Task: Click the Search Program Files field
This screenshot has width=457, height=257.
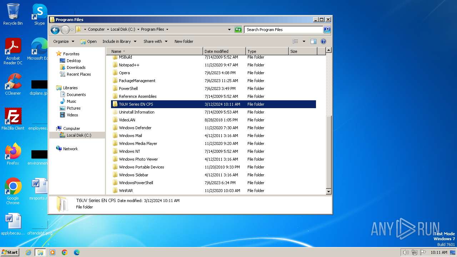Action: (x=284, y=30)
